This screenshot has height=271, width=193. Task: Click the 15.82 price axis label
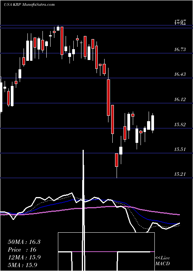[x=180, y=125]
